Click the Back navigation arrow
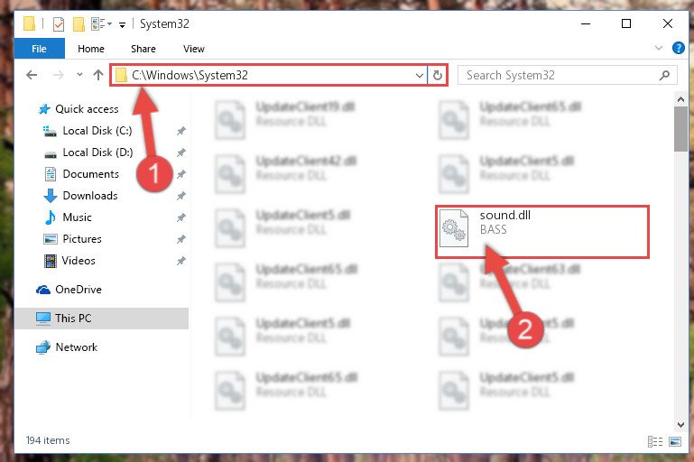The image size is (694, 462). pyautogui.click(x=32, y=75)
